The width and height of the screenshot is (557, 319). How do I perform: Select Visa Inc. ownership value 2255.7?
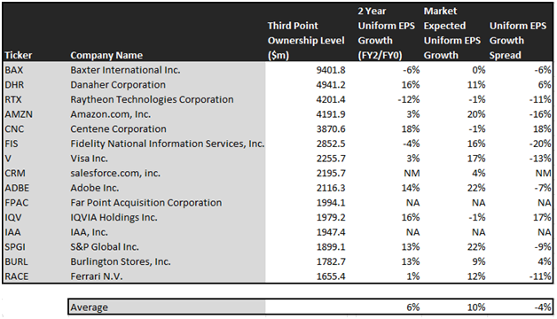pyautogui.click(x=330, y=159)
